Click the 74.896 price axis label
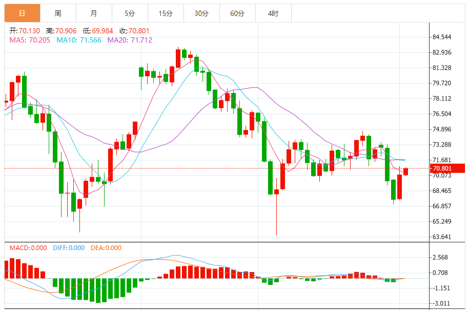 (442, 129)
